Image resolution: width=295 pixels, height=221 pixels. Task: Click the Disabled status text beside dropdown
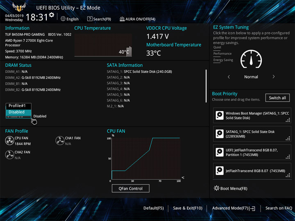[40, 116]
